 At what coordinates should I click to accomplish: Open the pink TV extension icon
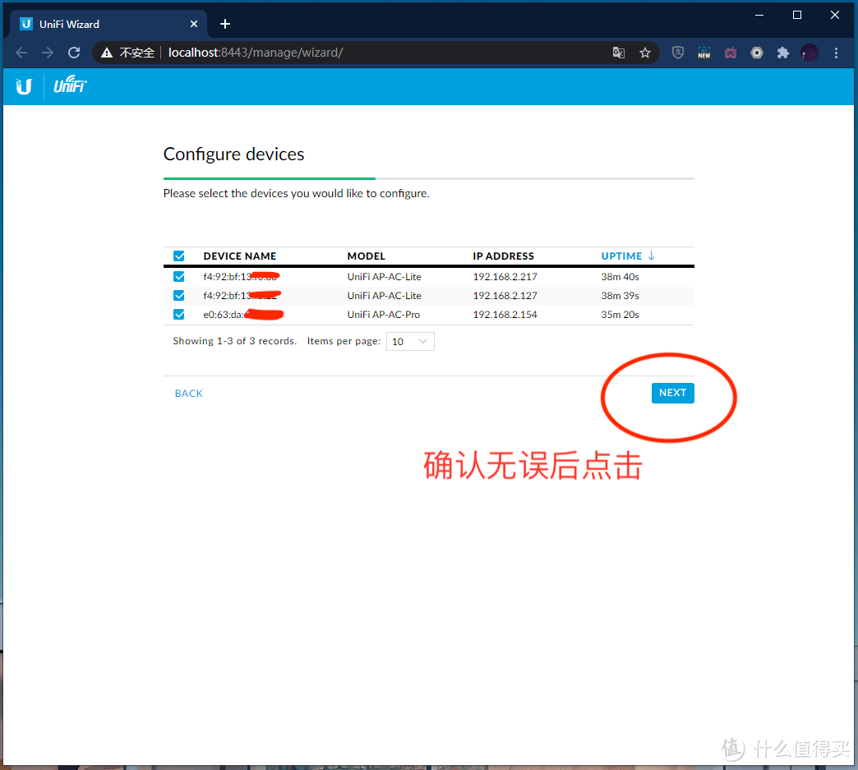(x=731, y=53)
